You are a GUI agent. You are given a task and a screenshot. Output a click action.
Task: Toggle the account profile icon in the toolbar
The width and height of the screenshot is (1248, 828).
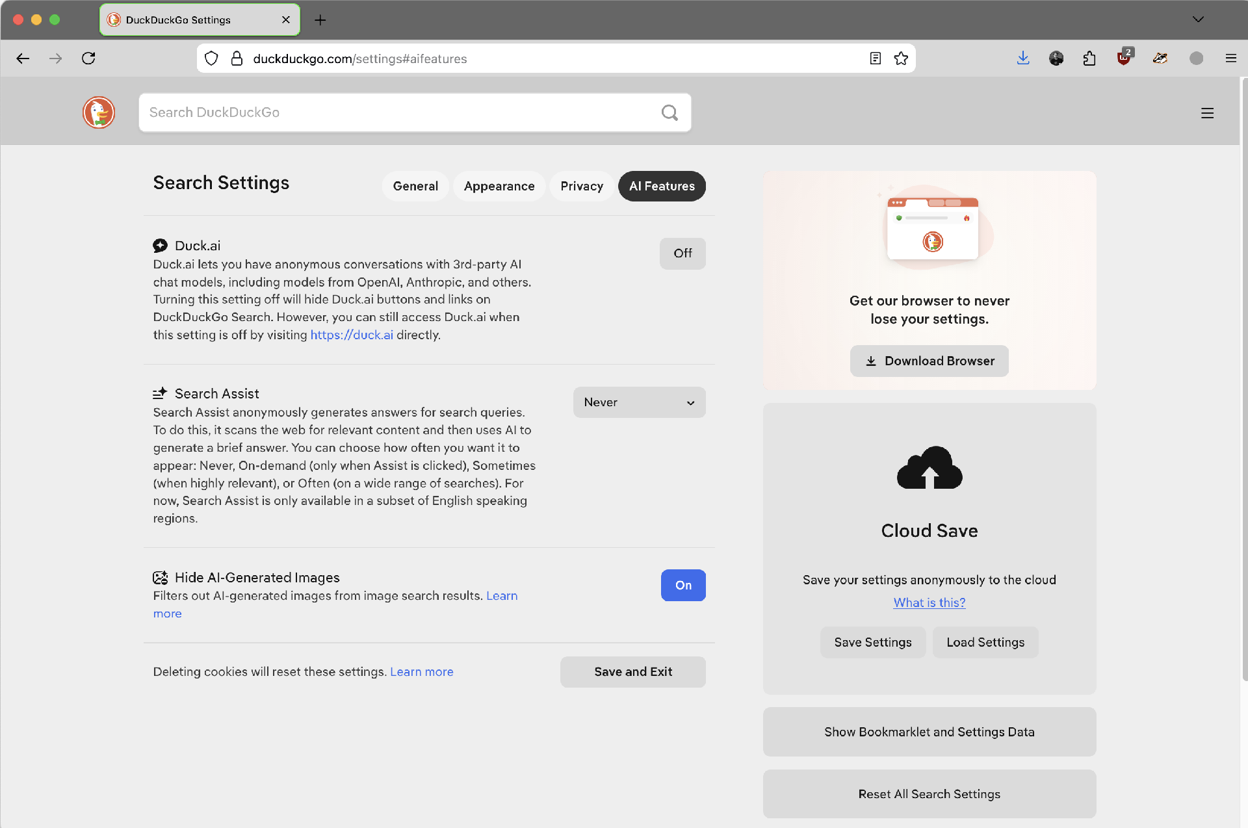click(x=1197, y=58)
